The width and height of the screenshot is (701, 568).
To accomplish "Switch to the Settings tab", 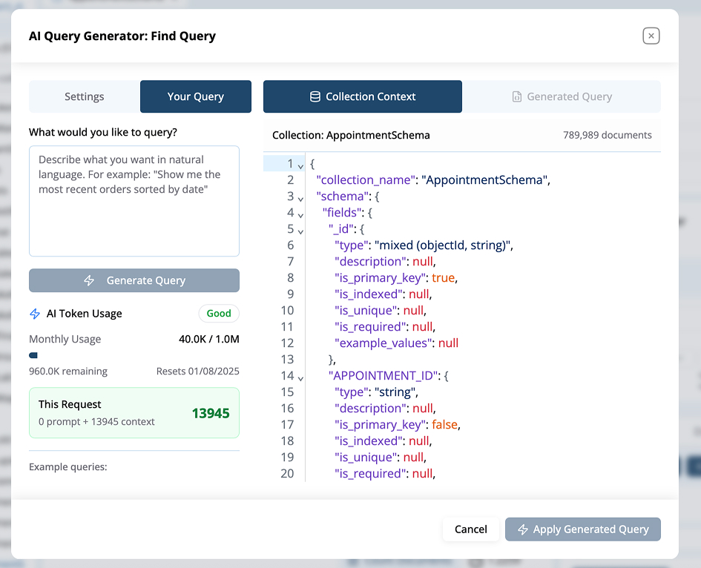I will (x=85, y=96).
